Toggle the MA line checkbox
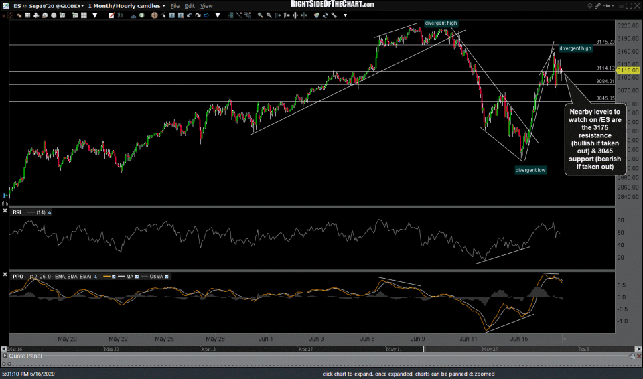This screenshot has height=379, width=643. [x=137, y=277]
